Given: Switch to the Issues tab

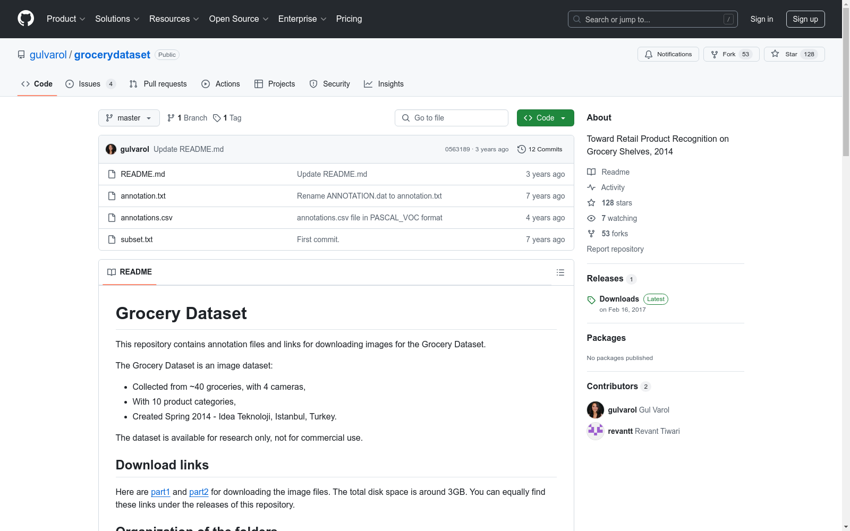Looking at the screenshot, I should tap(90, 84).
